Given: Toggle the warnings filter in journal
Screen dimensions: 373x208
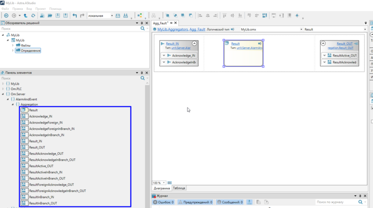Looking at the screenshot, I should (195, 202).
